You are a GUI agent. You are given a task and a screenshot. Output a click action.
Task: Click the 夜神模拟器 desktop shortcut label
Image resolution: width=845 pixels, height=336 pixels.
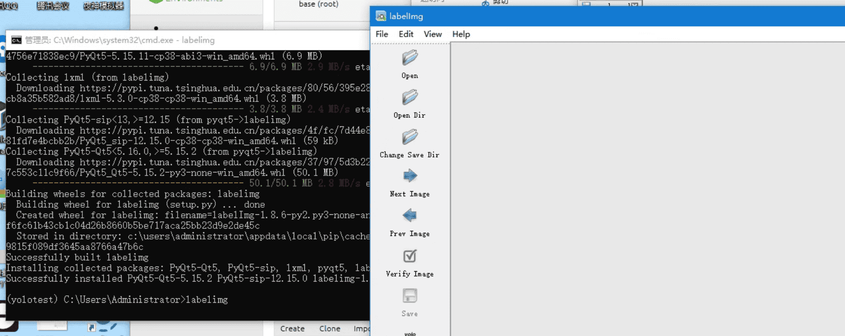tap(103, 6)
